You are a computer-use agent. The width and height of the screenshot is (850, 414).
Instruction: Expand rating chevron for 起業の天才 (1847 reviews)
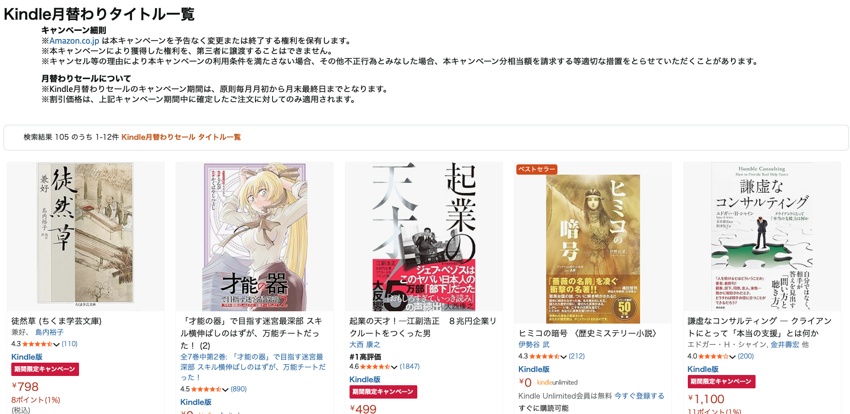(x=394, y=367)
